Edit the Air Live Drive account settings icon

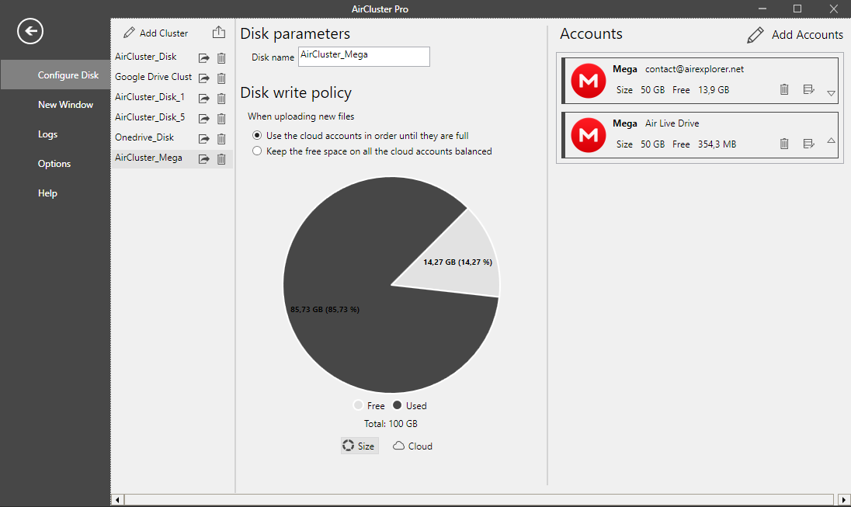pyautogui.click(x=808, y=144)
